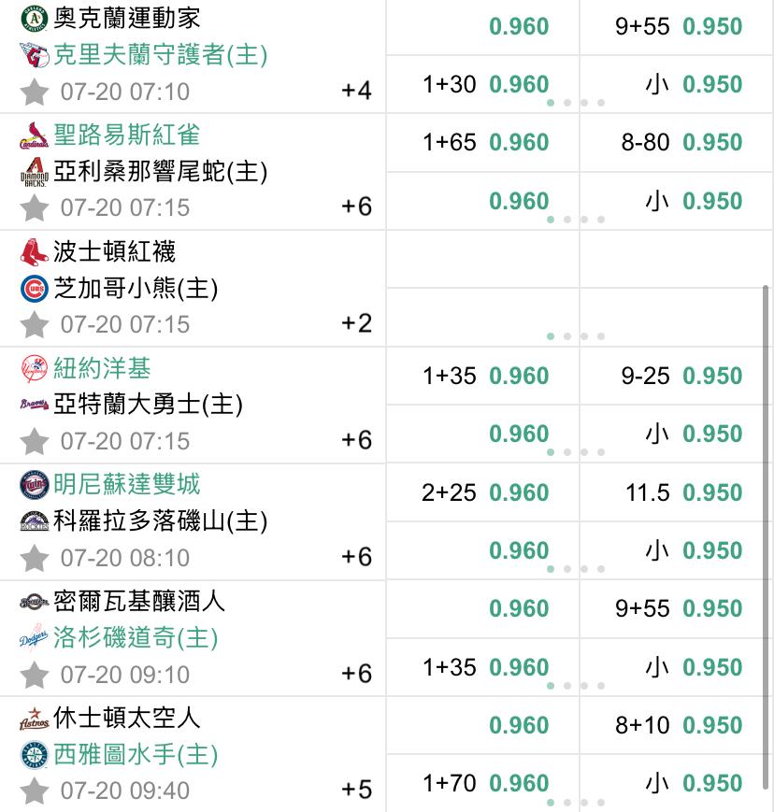Open 洛杉磯道奇(主) team link

(x=136, y=638)
